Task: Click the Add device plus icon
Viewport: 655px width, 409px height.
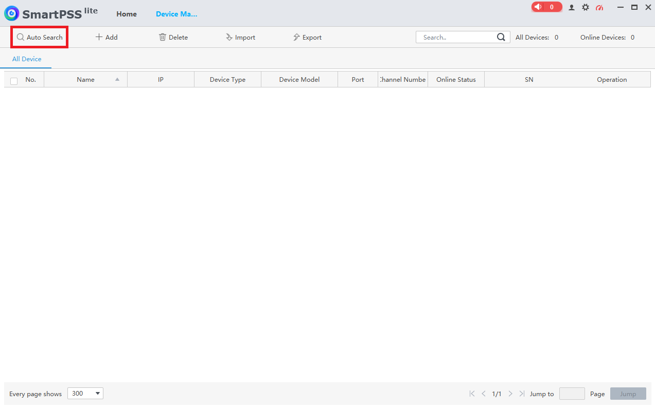Action: 99,37
